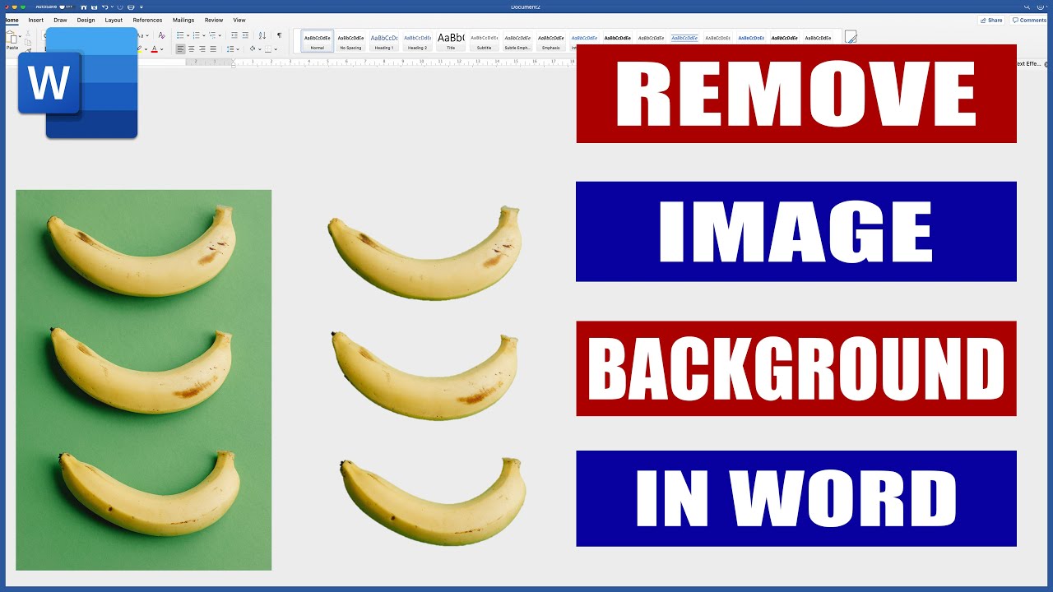The width and height of the screenshot is (1053, 592).
Task: Switch to the Mailings tab
Action: (x=183, y=20)
